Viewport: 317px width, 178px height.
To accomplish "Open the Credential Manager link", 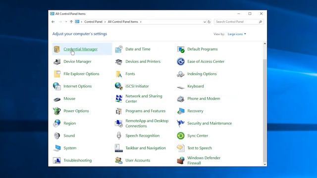I will [80, 49].
